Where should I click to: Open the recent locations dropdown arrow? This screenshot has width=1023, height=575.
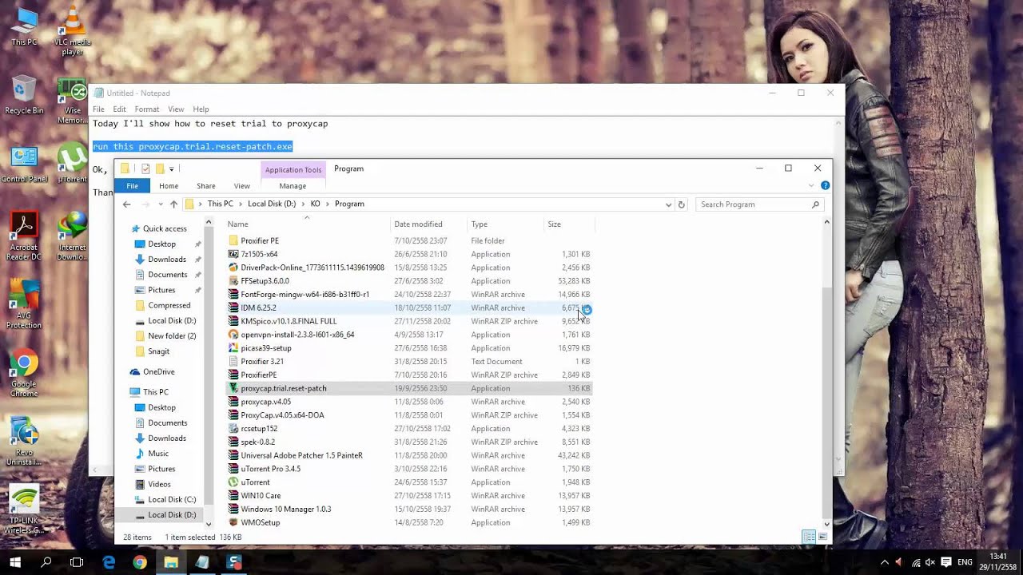(159, 204)
